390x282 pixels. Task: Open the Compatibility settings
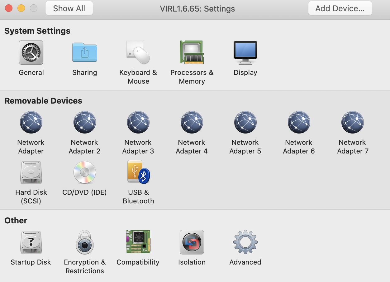[138, 242]
